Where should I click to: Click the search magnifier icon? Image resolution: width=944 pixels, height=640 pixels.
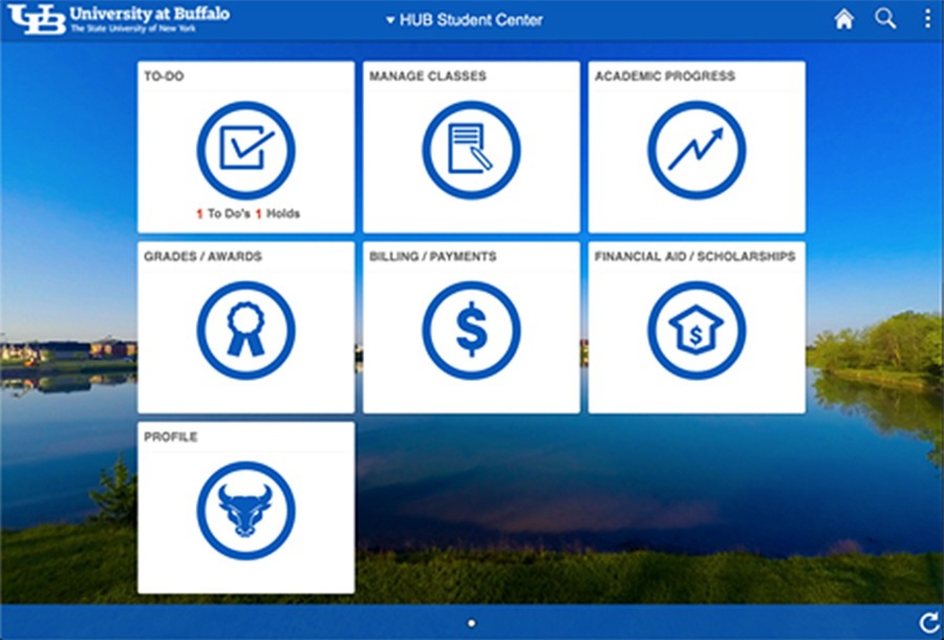point(885,19)
